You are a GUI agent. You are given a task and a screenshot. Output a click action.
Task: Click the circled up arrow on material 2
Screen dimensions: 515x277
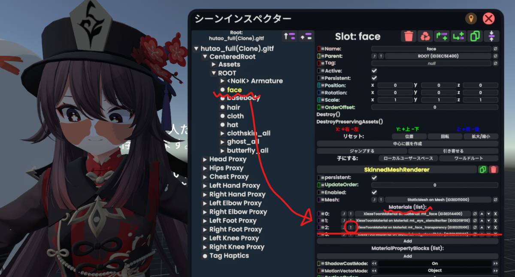tap(351, 227)
